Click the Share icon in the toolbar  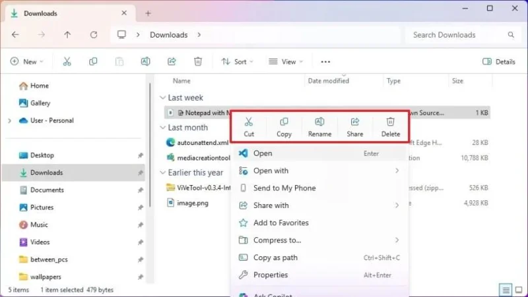point(172,61)
